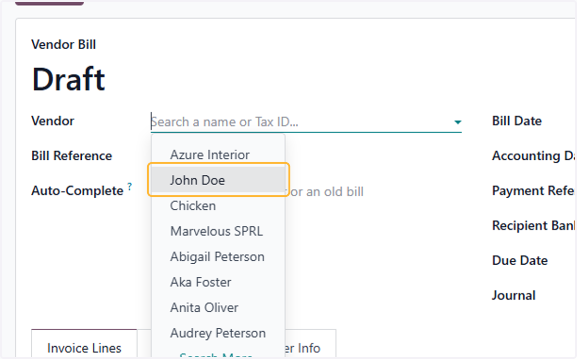
Task: Click the Vendor field label
Action: coord(53,121)
